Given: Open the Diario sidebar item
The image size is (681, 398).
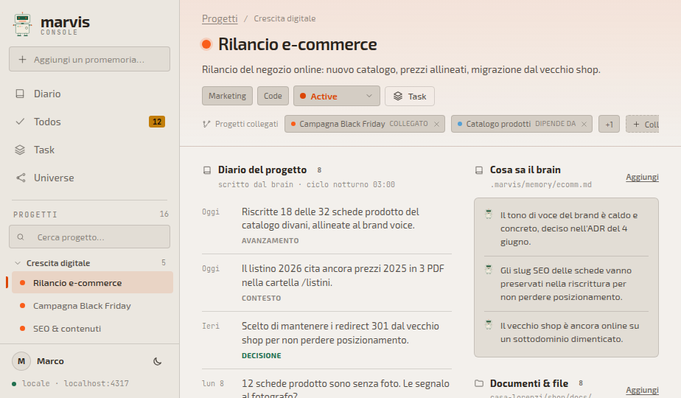Looking at the screenshot, I should (x=89, y=94).
